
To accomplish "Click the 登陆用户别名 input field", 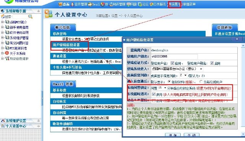I will point(174,56).
